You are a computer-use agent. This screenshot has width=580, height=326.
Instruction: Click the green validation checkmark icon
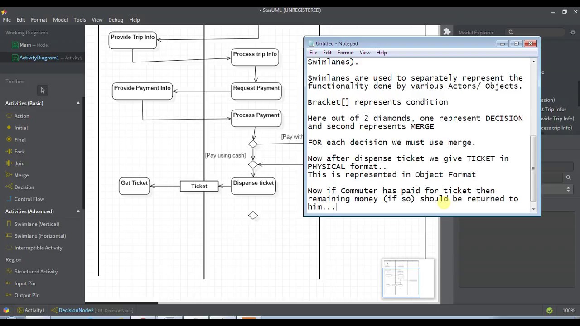[549, 310]
